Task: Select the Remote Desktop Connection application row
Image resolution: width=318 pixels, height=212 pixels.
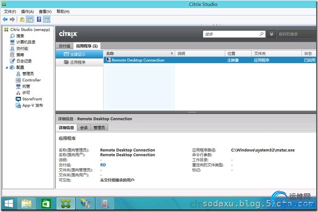Action: pyautogui.click(x=210, y=60)
